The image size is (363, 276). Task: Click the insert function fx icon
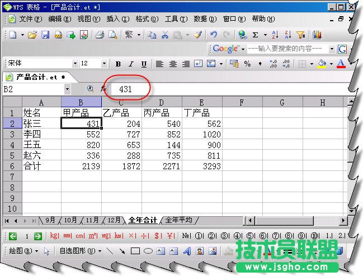click(x=103, y=88)
